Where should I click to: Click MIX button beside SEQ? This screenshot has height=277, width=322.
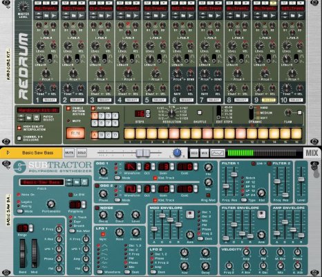click(x=205, y=153)
